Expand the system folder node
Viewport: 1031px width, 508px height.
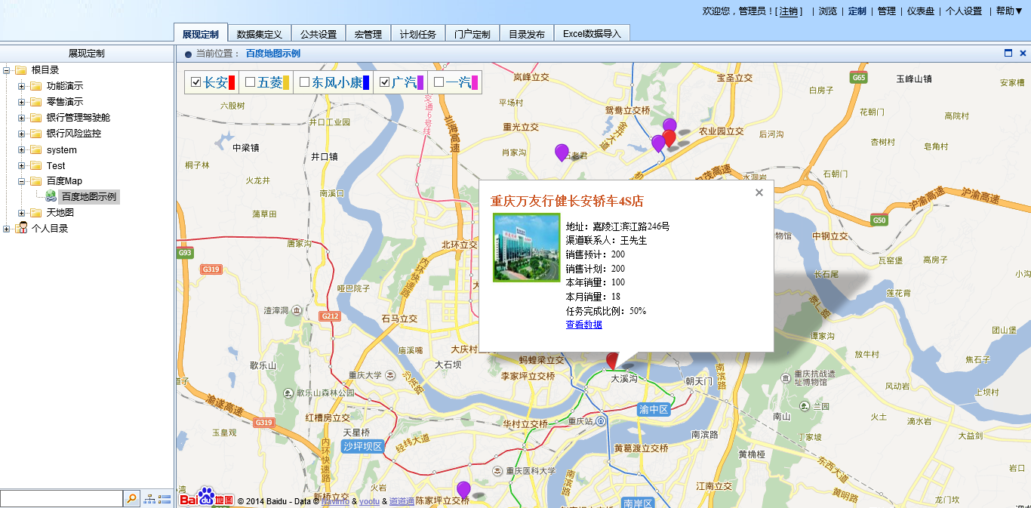(21, 149)
